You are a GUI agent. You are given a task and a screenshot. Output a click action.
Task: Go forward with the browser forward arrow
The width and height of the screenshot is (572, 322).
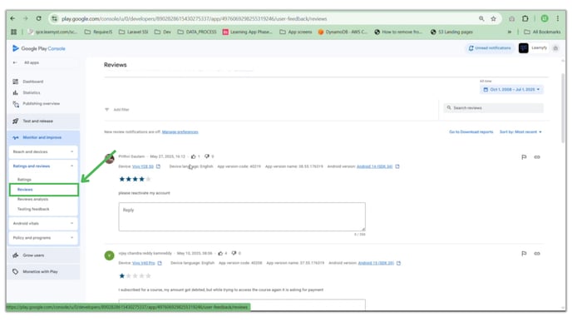click(26, 18)
